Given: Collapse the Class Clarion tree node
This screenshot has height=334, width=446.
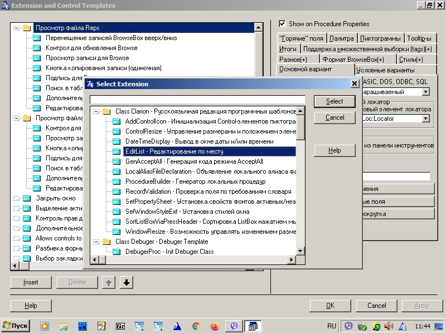Looking at the screenshot, I should (x=96, y=111).
